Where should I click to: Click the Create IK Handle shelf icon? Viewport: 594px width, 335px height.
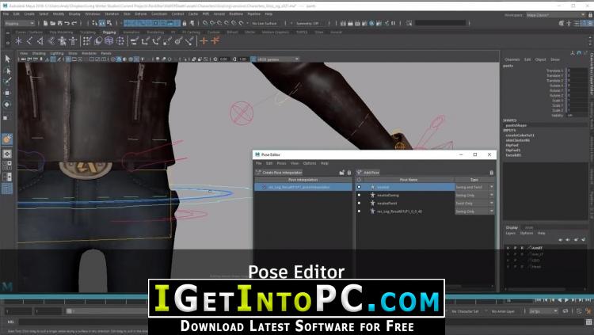click(x=40, y=41)
